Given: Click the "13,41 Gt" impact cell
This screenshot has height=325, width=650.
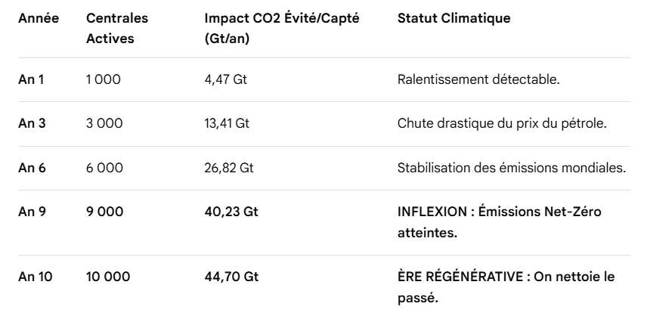Looking at the screenshot, I should [227, 123].
